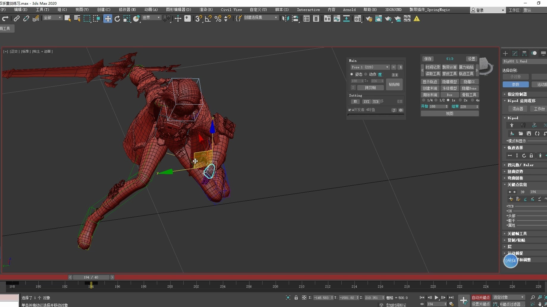Screen dimensions: 547x307
Task: Click the yellow warning triangle icon
Action: coord(417,19)
